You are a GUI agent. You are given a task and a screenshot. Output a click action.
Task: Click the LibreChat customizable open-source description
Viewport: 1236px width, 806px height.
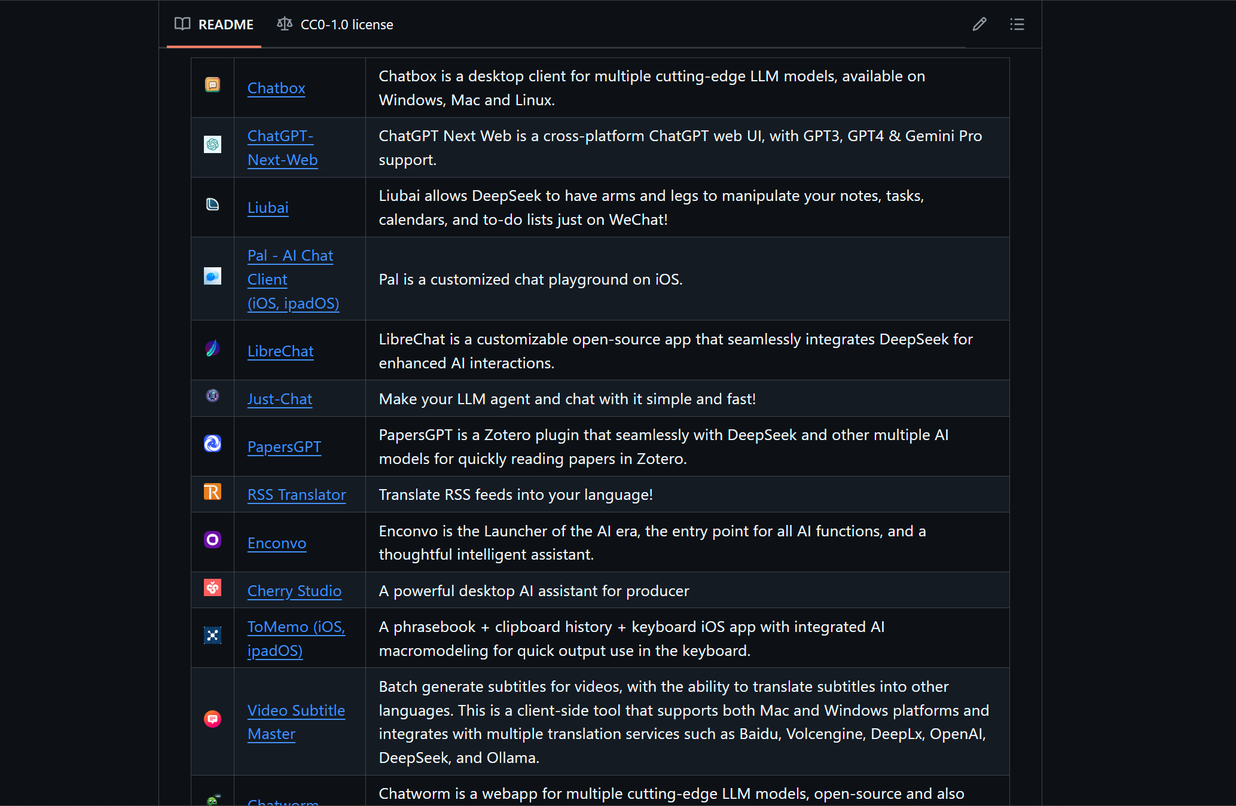click(676, 351)
